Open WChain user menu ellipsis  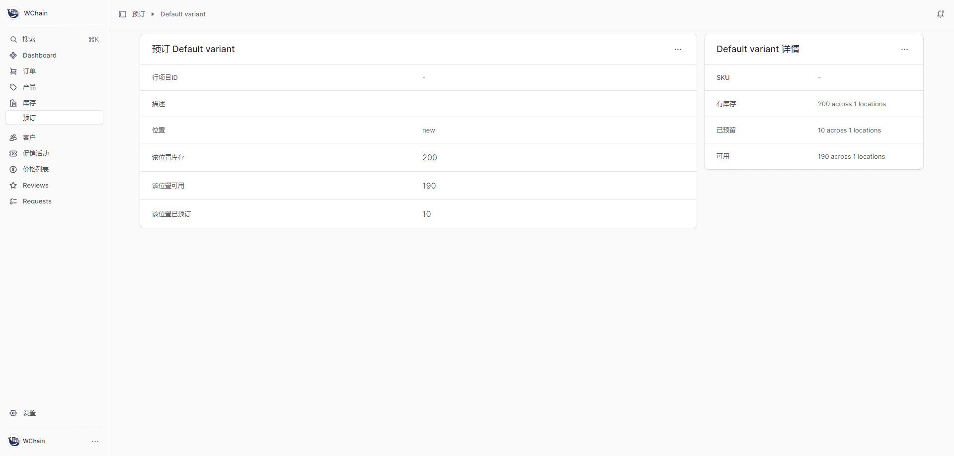[x=95, y=441]
